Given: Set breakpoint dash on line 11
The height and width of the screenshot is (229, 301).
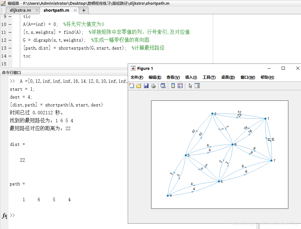Looking at the screenshot, I should pos(10,32).
